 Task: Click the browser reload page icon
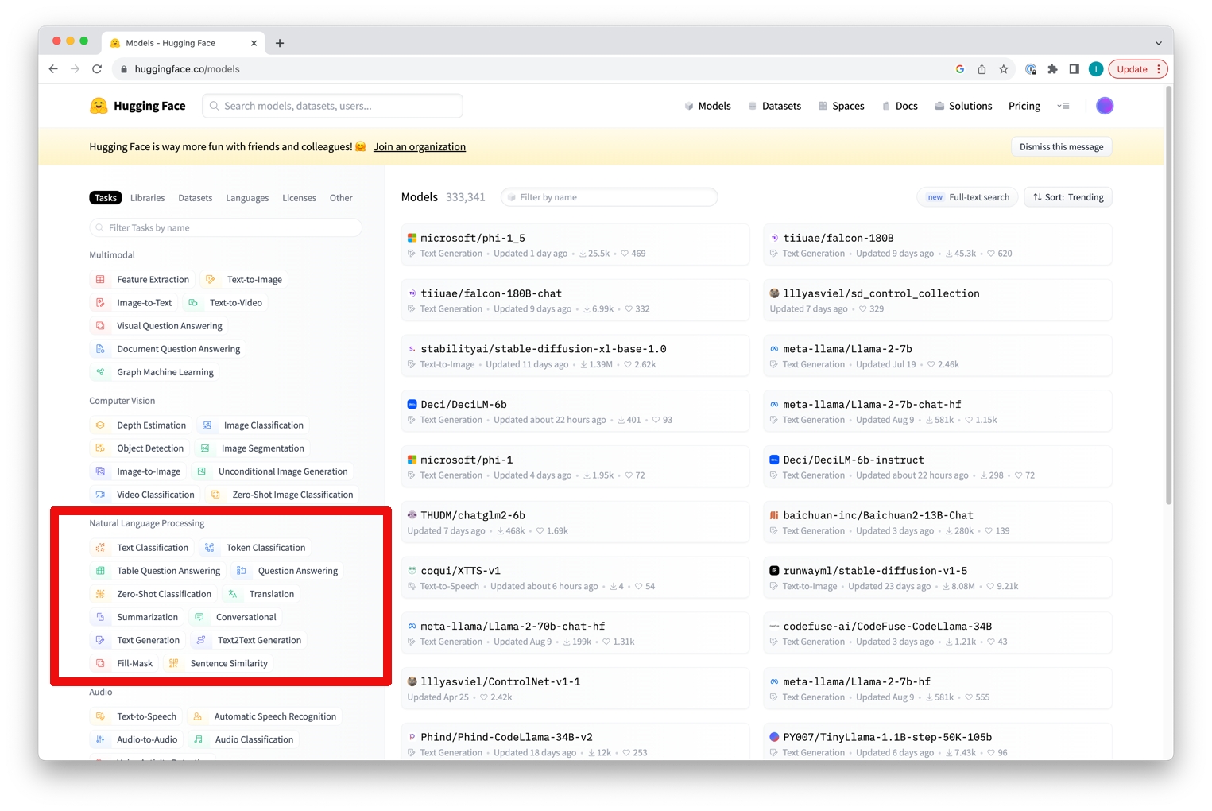97,69
